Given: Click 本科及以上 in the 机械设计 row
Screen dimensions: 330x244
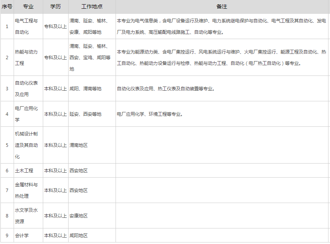Looking at the screenshot, I should (56, 145).
